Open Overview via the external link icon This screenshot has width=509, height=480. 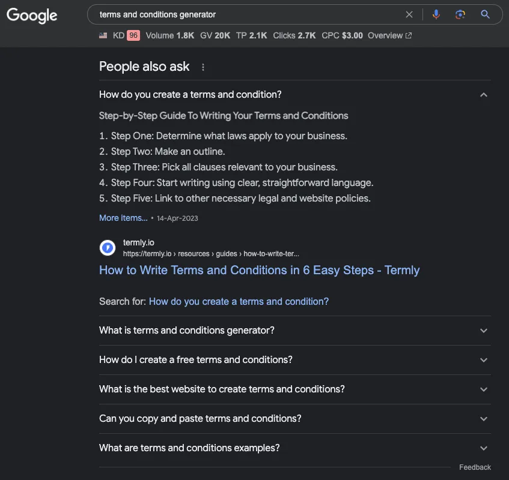tap(410, 35)
